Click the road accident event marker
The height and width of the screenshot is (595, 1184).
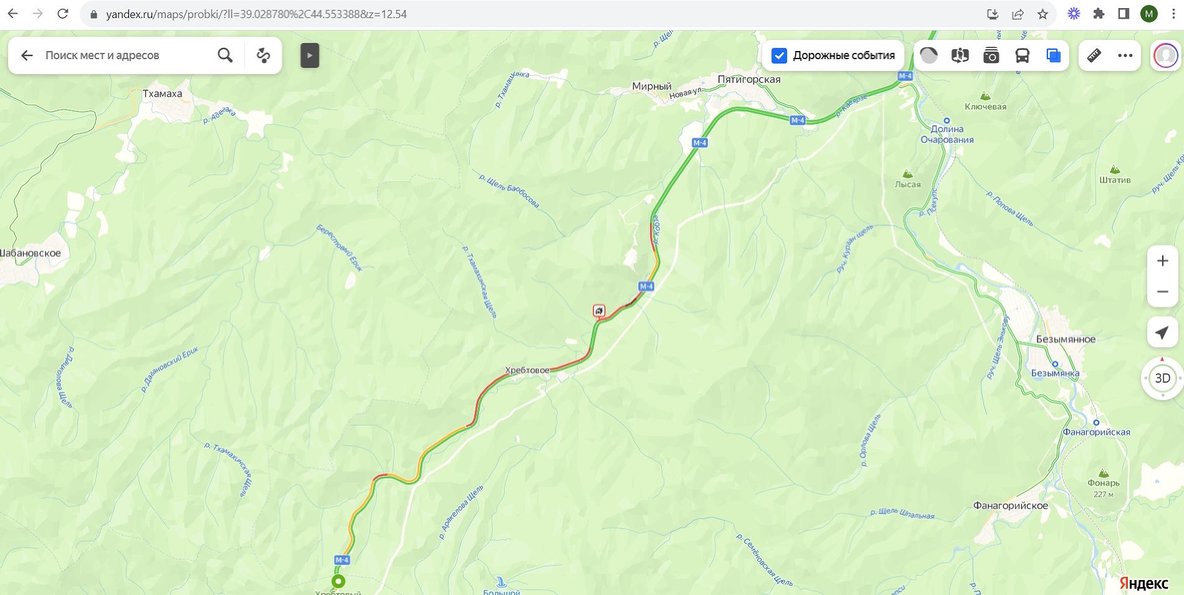599,311
